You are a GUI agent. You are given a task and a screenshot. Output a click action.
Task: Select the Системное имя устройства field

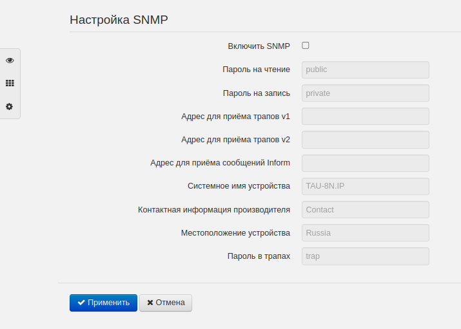[365, 186]
